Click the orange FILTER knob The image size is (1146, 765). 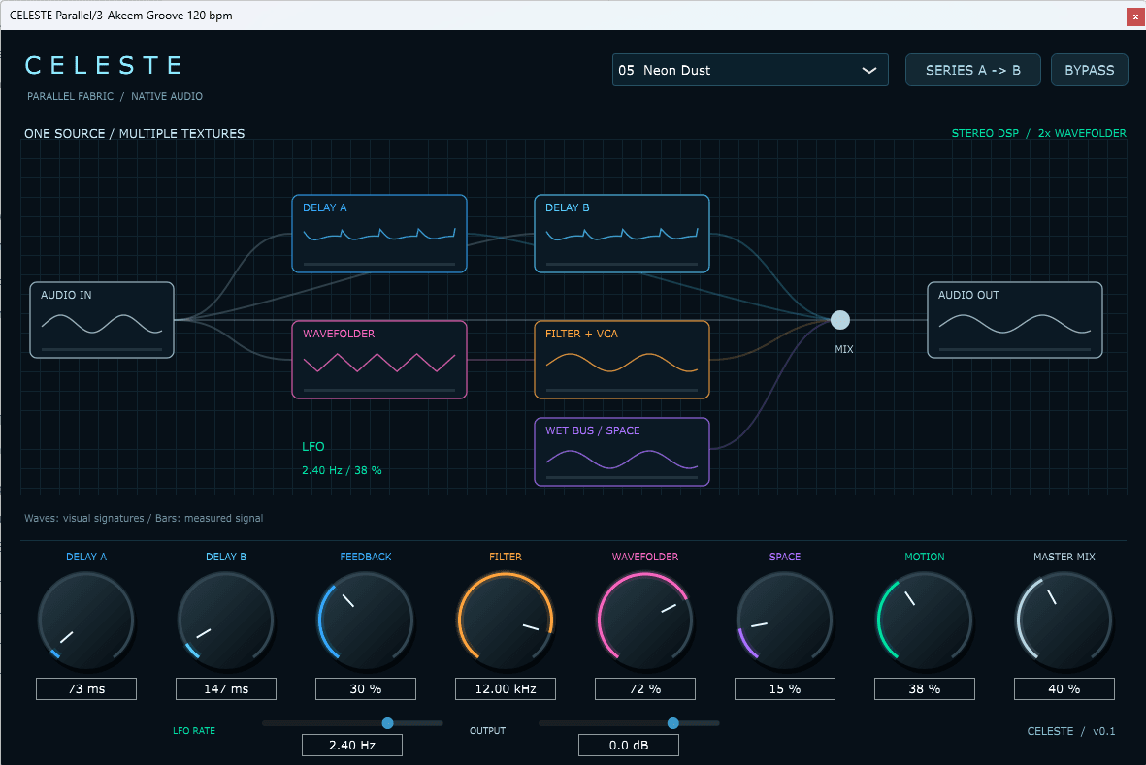(x=506, y=621)
